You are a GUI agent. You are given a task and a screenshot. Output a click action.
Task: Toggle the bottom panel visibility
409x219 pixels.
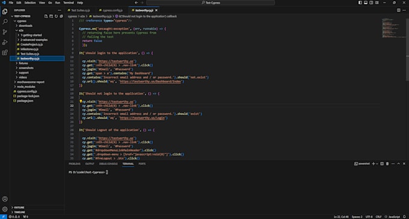366,2
